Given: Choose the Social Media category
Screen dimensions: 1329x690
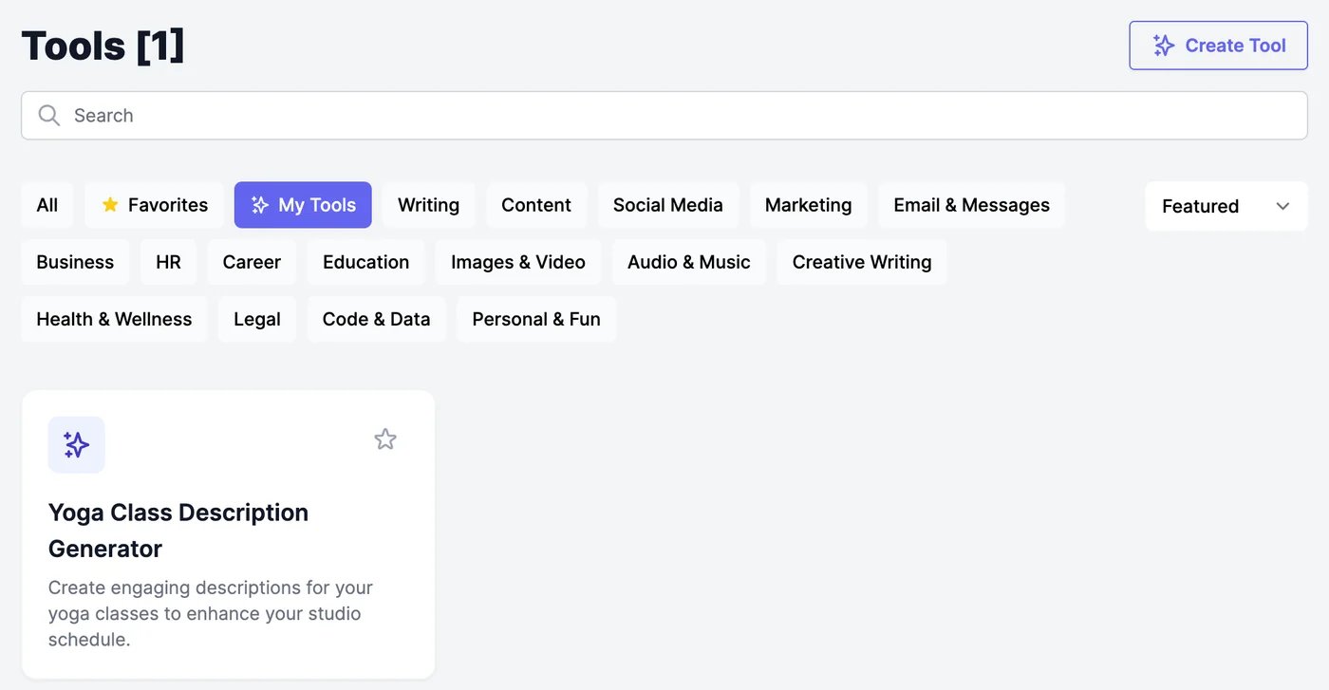Looking at the screenshot, I should 668,205.
